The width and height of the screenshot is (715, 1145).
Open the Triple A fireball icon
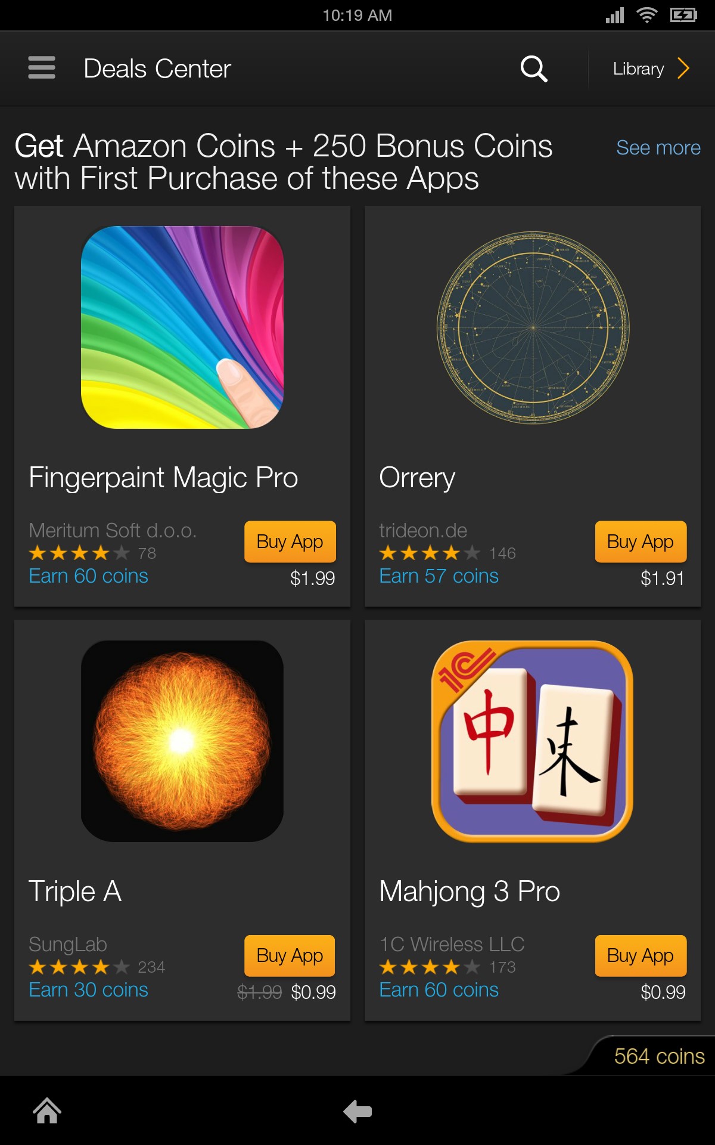coord(182,741)
